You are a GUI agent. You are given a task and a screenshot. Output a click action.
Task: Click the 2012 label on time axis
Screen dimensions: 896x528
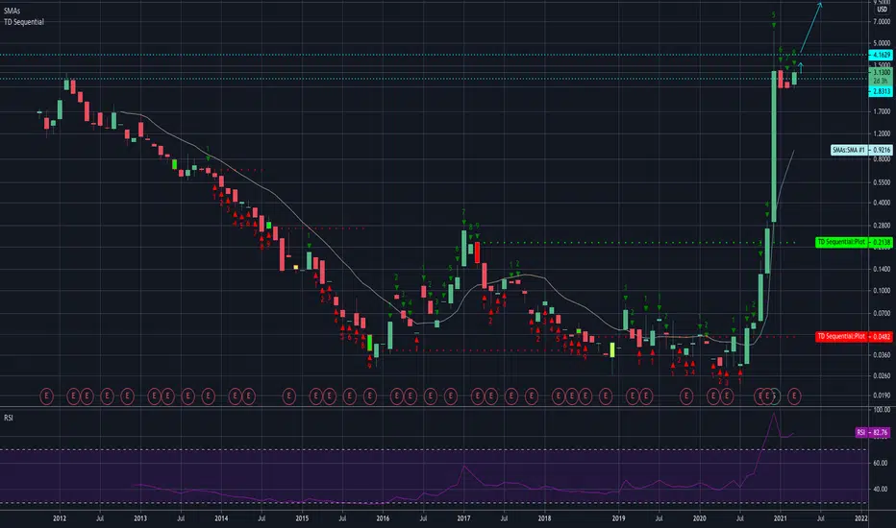pos(60,518)
